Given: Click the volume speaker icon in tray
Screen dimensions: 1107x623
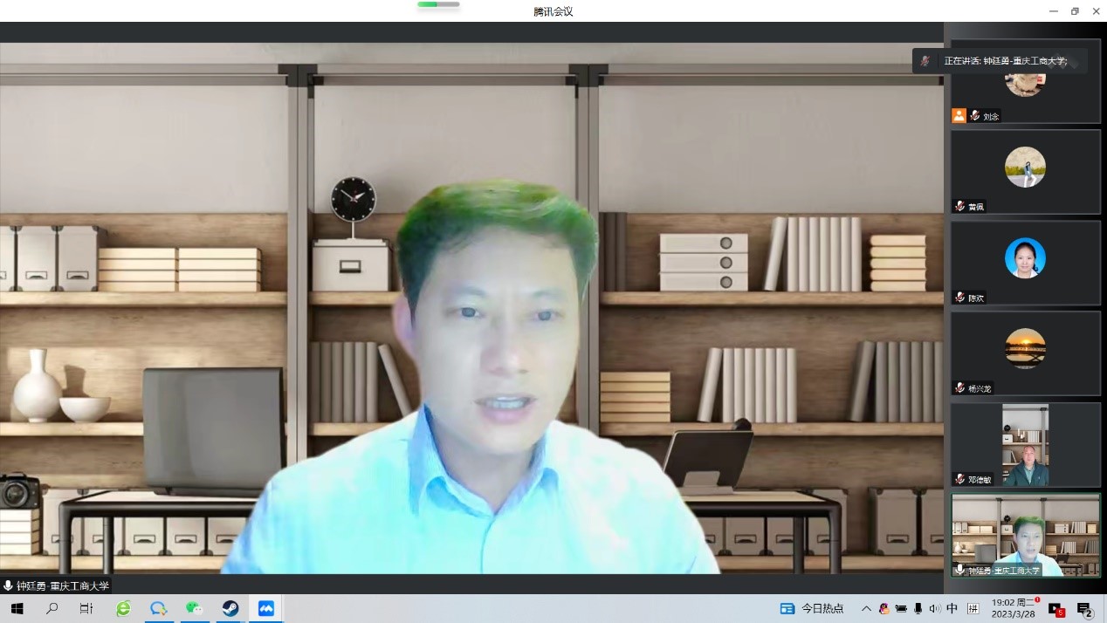Looking at the screenshot, I should 935,609.
